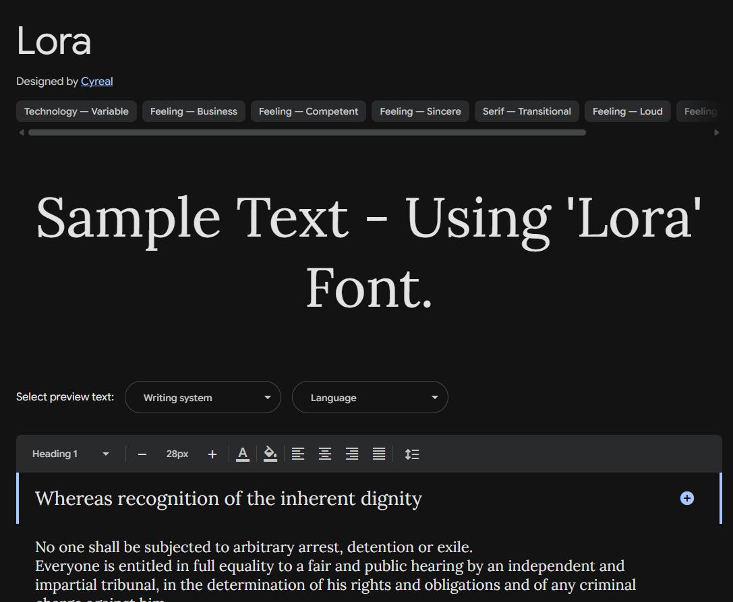Select the Serif — Transitional tag
The height and width of the screenshot is (602, 733).
[527, 111]
